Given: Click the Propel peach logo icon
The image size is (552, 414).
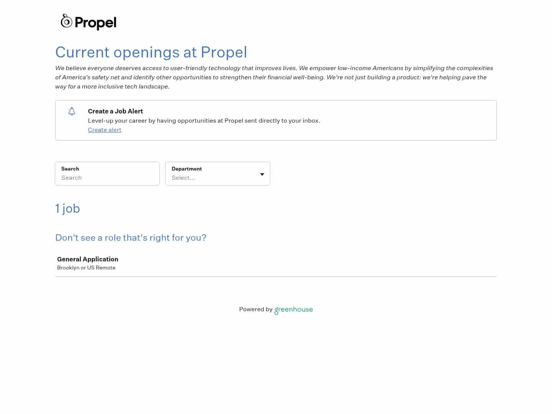Looking at the screenshot, I should pyautogui.click(x=66, y=21).
